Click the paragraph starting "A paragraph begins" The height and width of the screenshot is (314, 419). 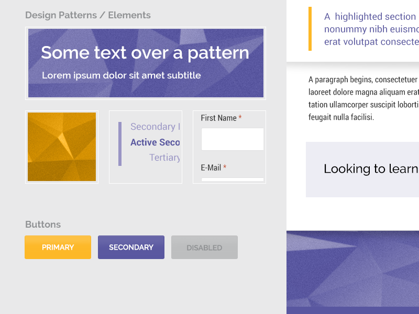361,97
